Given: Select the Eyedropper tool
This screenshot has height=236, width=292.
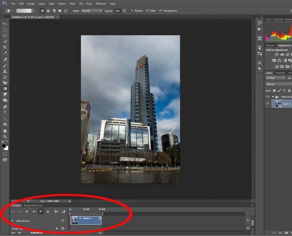Looking at the screenshot, I should [5, 53].
